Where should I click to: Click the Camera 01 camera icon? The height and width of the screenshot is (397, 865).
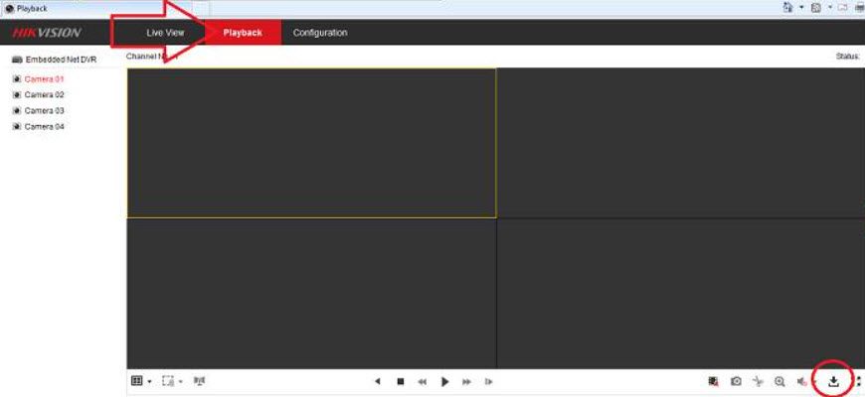tap(17, 79)
